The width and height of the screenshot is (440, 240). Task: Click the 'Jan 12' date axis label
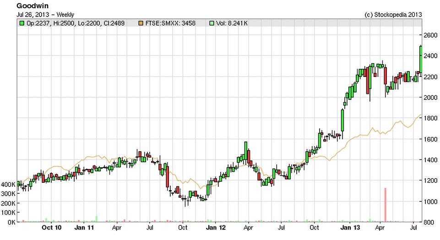pos(215,227)
